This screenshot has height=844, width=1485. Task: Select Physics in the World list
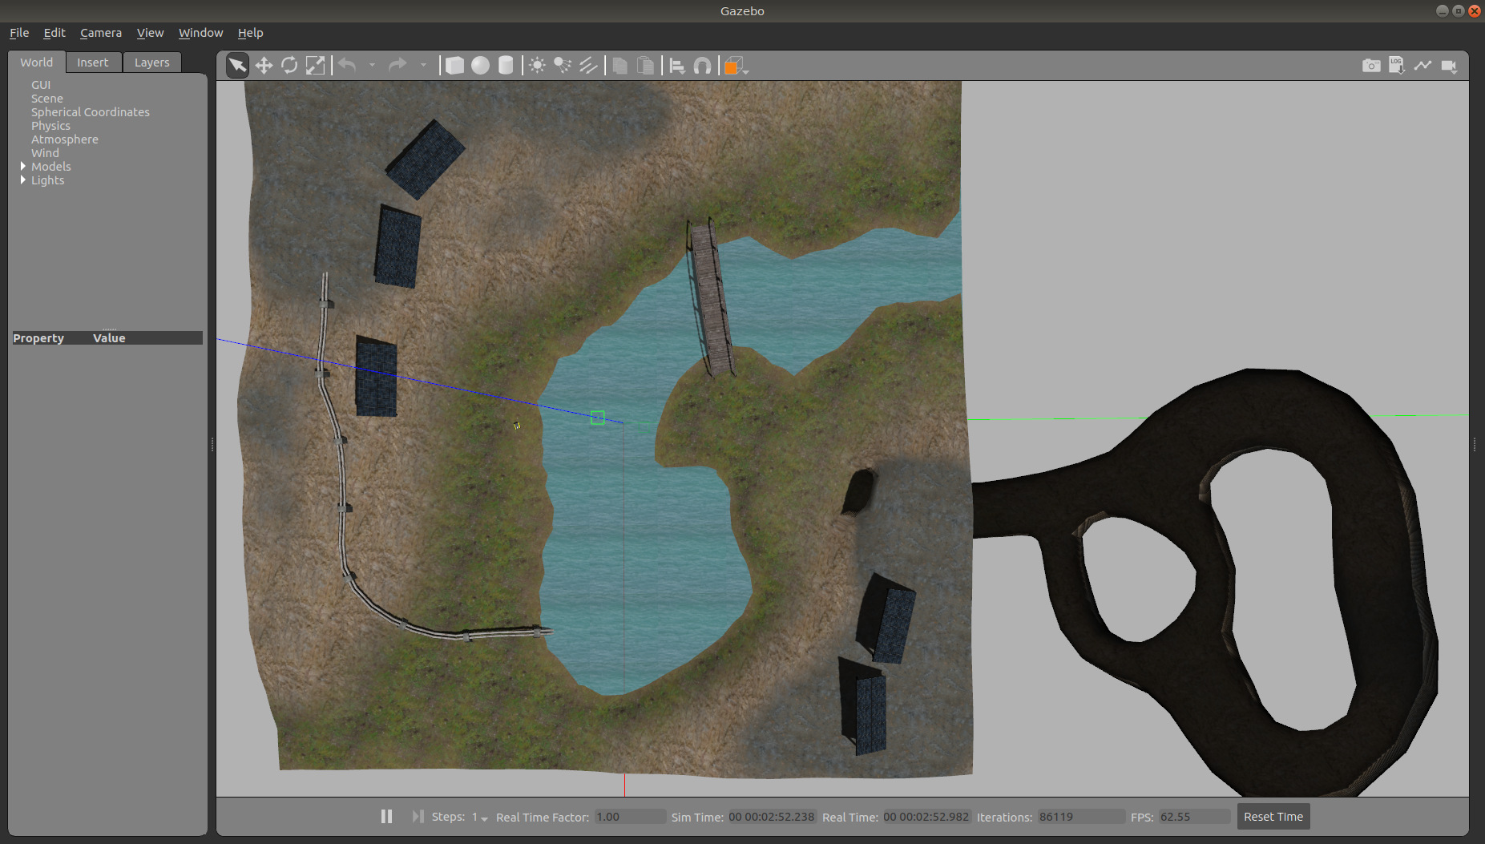[x=50, y=126]
